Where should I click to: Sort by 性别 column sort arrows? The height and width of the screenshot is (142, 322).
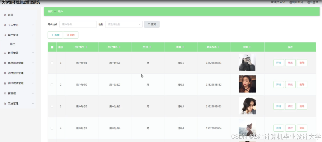150,47
